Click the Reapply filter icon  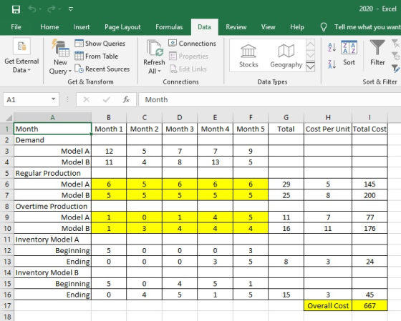click(395, 56)
